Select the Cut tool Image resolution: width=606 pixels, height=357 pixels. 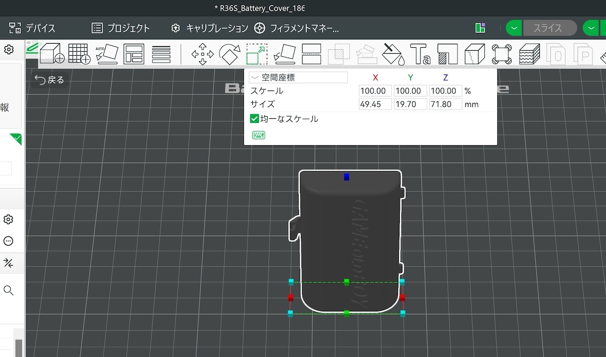(311, 54)
